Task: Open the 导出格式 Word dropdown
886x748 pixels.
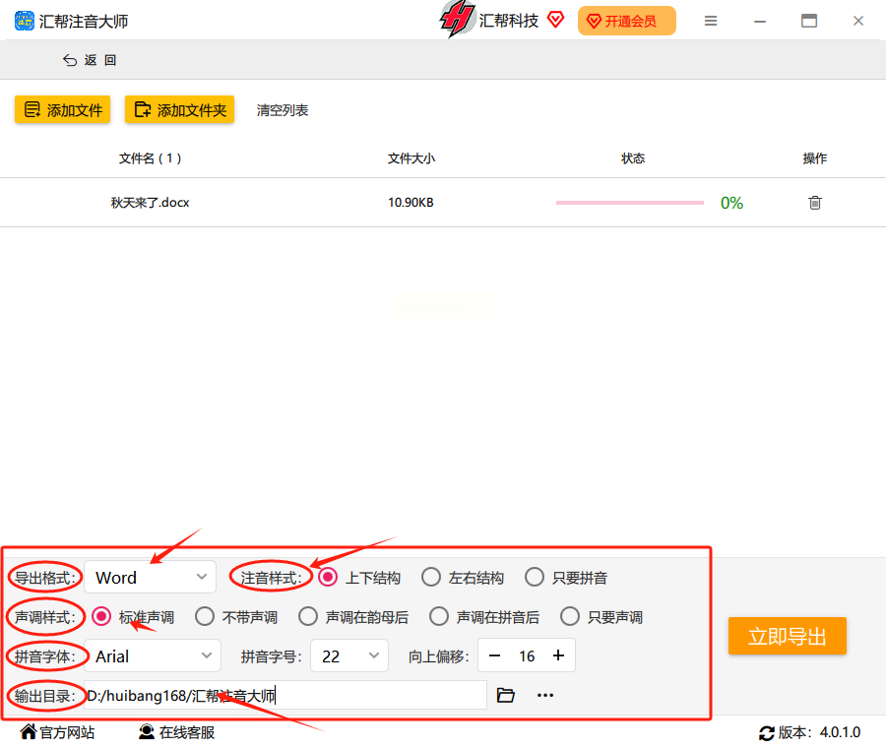Action: (x=150, y=577)
